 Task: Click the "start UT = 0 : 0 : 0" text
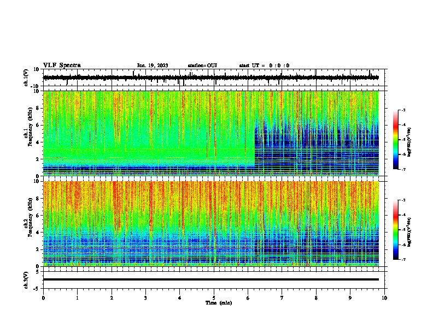tap(264, 65)
